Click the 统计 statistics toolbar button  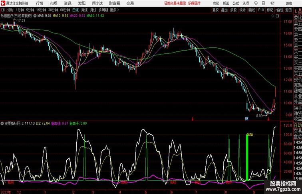(x=242, y=10)
